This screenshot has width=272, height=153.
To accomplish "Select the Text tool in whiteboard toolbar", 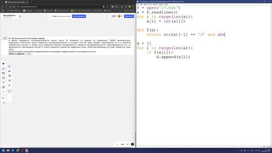I will click(x=3, y=83).
